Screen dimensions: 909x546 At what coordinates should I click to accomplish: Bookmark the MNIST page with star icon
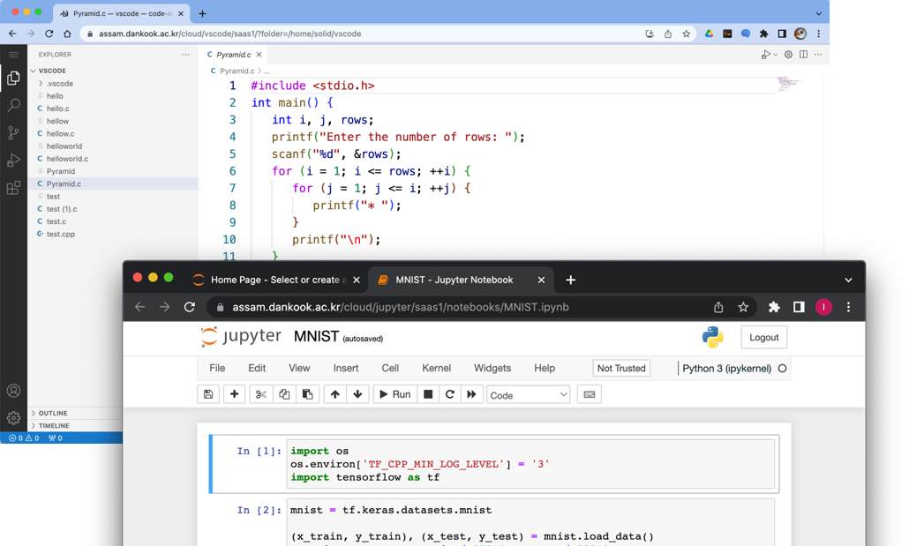(743, 307)
